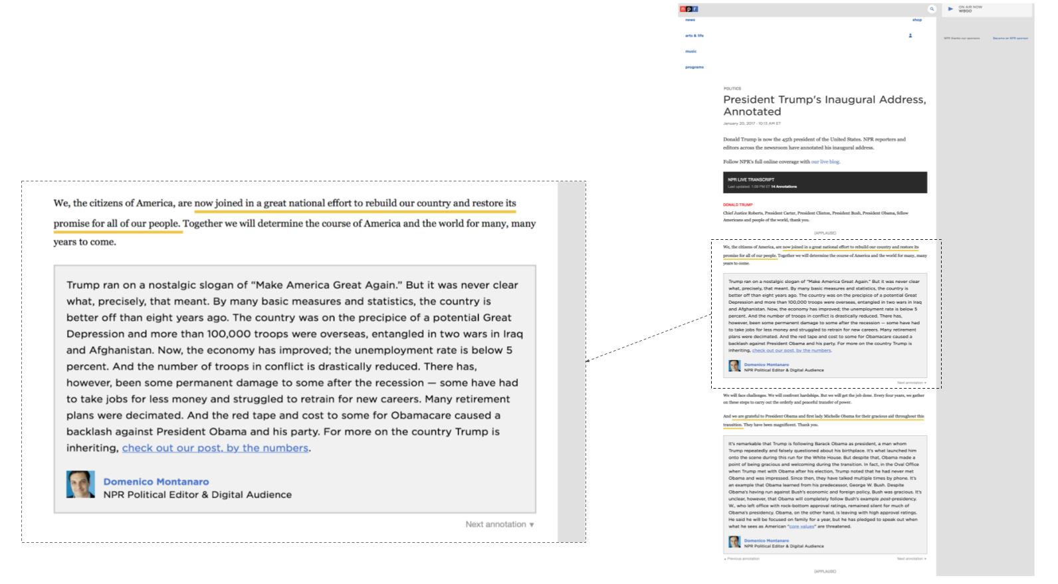
Task: Open 'check out our post, by the numbers' in enlarged callout
Action: [215, 448]
